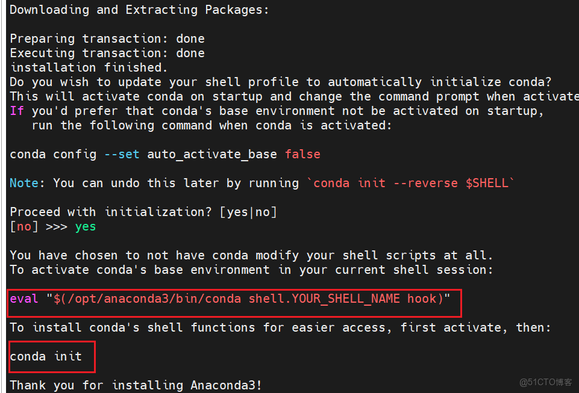Click the boxed "conda init" command

(46, 356)
